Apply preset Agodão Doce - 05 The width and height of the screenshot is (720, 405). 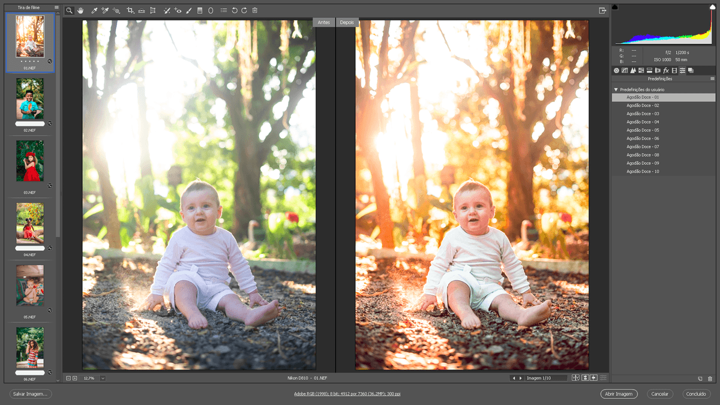tap(664, 130)
